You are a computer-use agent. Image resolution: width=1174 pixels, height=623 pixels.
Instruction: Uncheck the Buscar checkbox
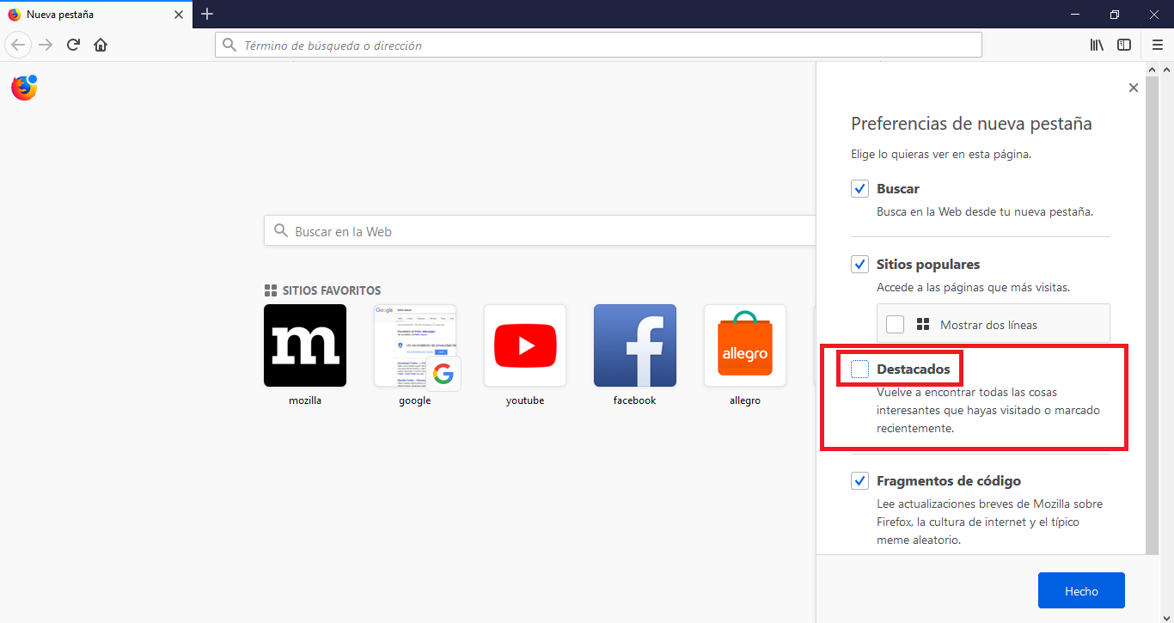[859, 188]
